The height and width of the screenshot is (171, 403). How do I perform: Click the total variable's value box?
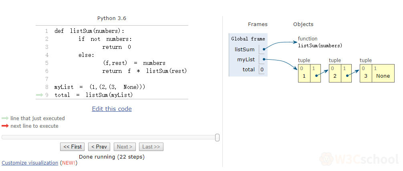(x=262, y=70)
